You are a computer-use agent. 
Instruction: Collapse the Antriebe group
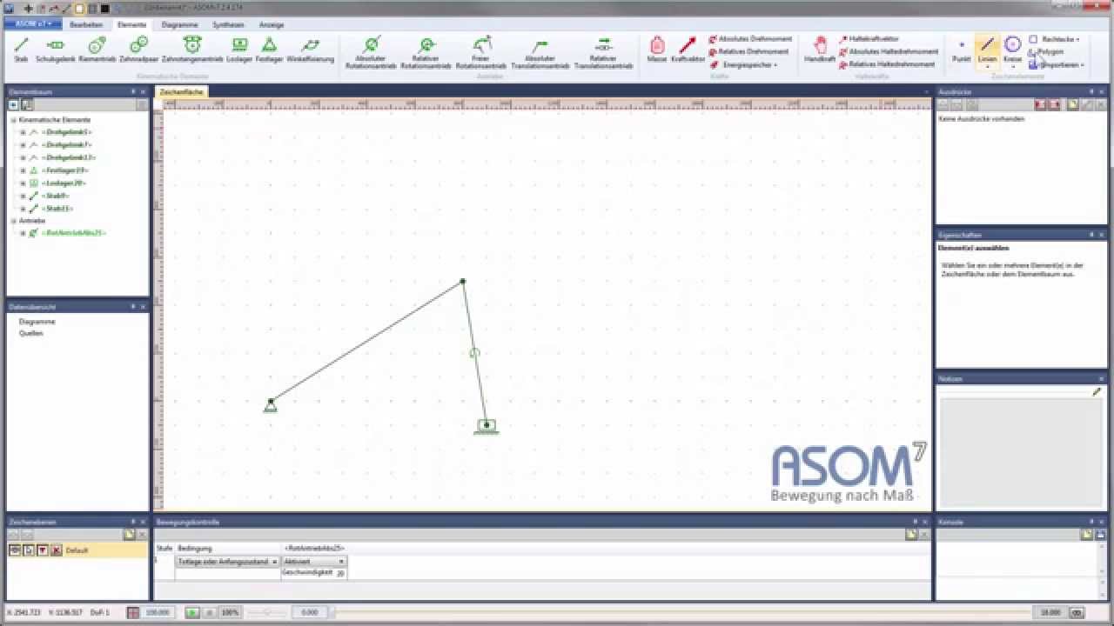13,221
